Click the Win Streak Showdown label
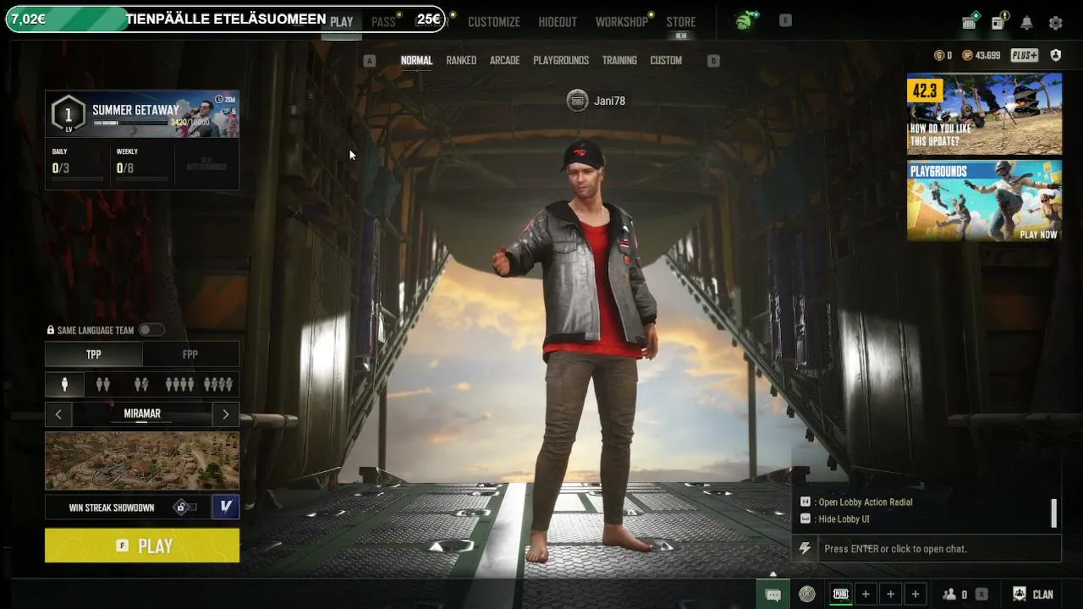This screenshot has width=1083, height=609. (112, 507)
